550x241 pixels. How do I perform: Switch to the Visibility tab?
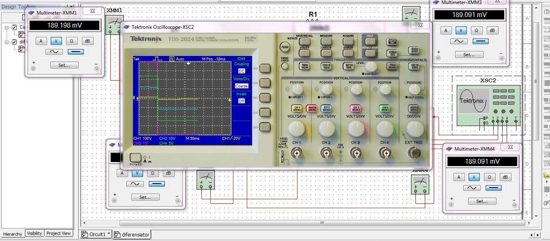coord(34,233)
